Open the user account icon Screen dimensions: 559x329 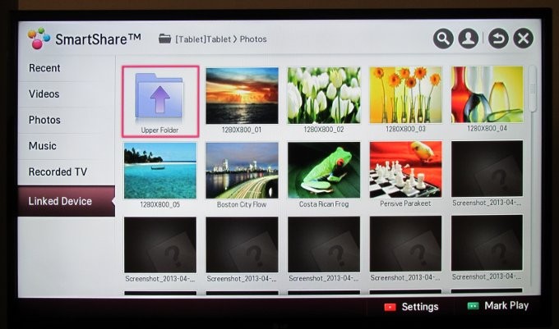point(468,39)
